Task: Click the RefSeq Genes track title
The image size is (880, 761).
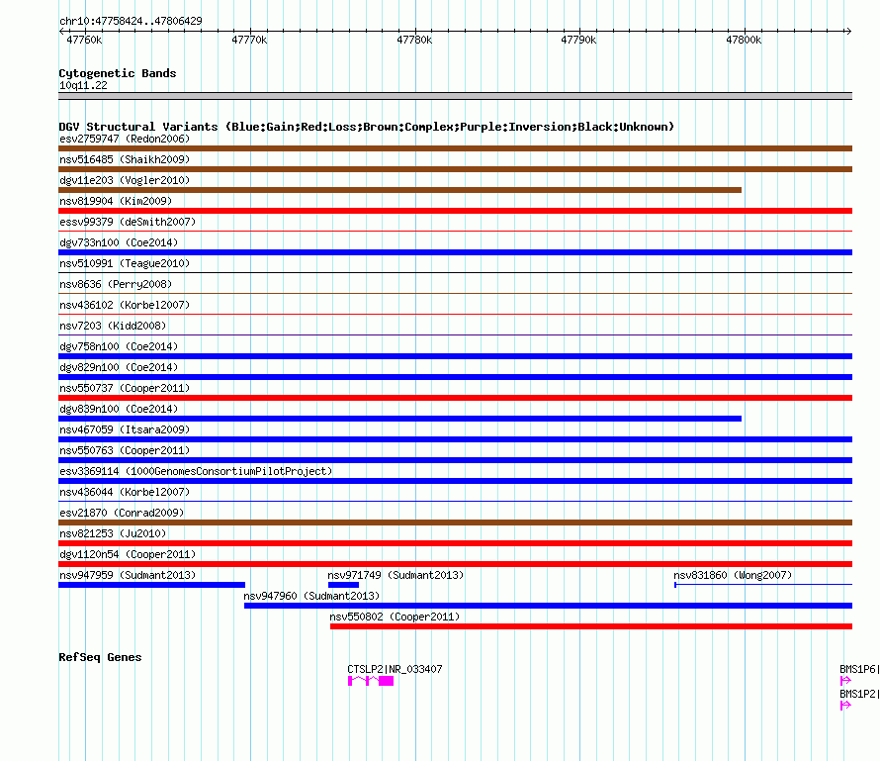Action: point(100,657)
